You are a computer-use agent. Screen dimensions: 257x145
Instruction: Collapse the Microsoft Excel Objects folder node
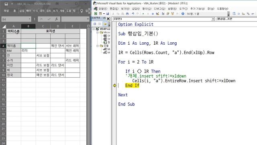coord(97,32)
